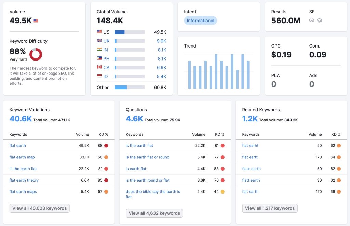Click the Informational intent badge

[x=200, y=21]
